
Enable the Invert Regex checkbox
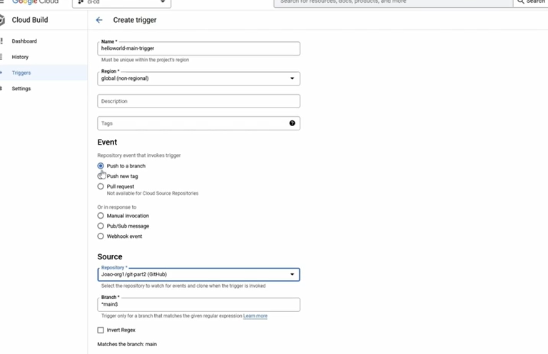(101, 330)
